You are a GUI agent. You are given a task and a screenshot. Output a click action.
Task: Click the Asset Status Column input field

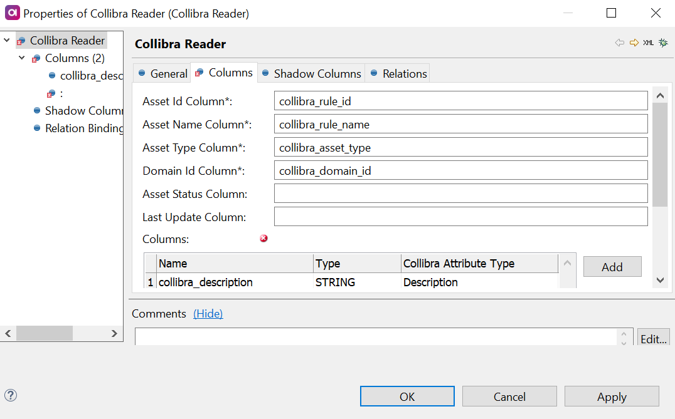(460, 194)
